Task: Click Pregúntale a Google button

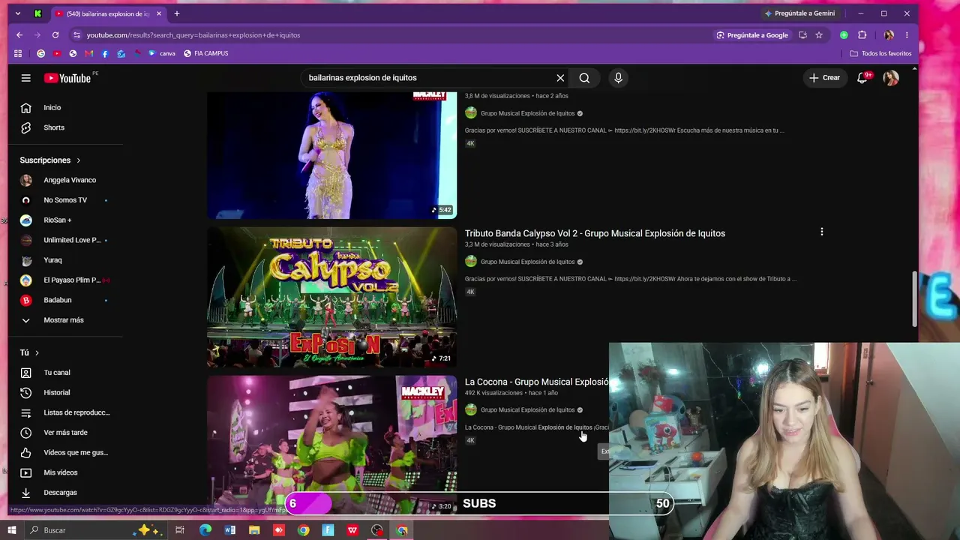Action: click(x=752, y=35)
